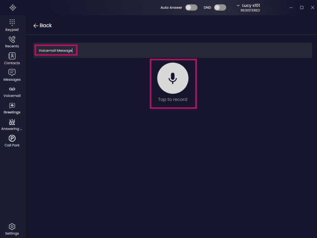Open the Keypad dial pad

click(12, 25)
